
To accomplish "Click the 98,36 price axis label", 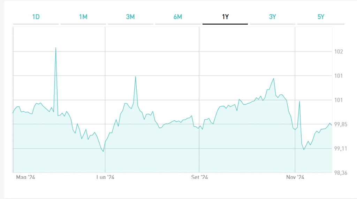I will click(x=340, y=173).
